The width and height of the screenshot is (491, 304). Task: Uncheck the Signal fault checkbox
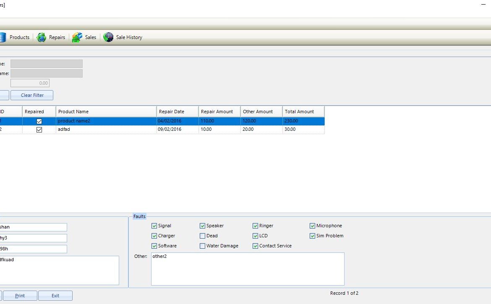pos(154,226)
